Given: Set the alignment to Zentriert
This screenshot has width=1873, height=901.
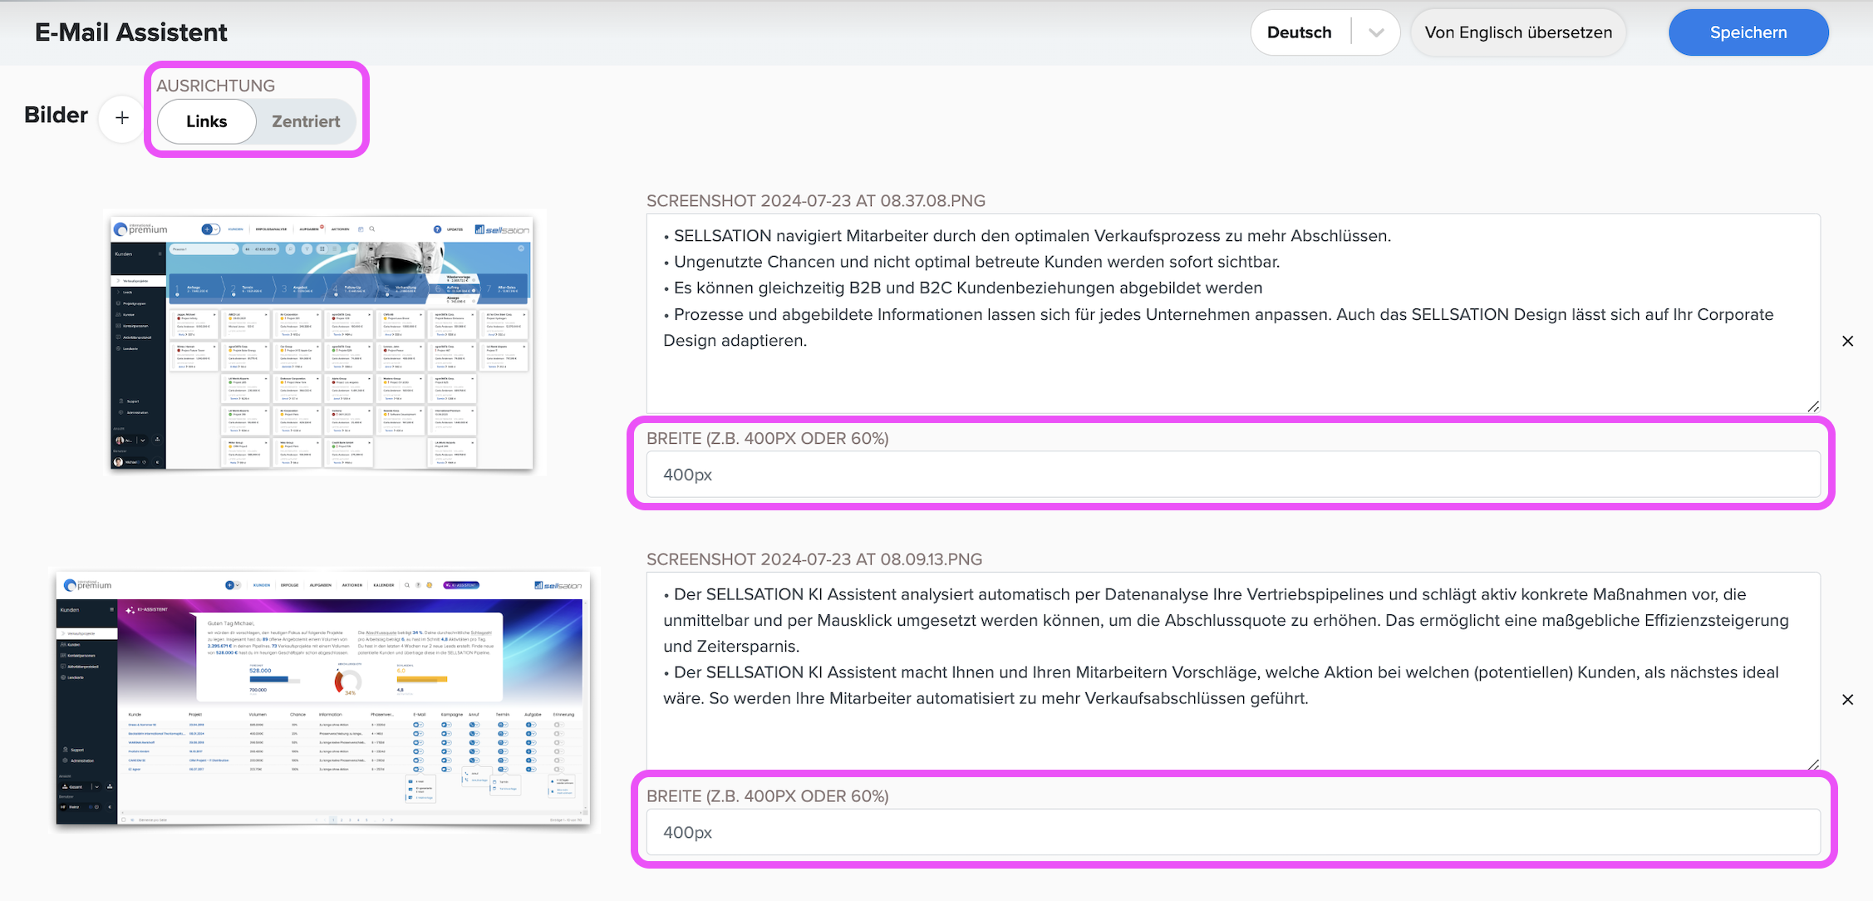Looking at the screenshot, I should coord(306,121).
